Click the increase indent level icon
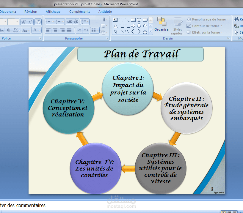The image size is (243, 213). click(x=76, y=22)
